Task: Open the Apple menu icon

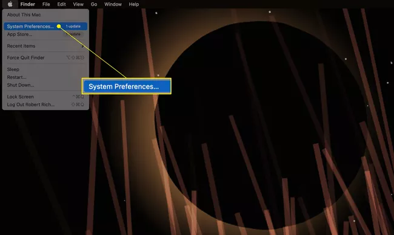Action: click(10, 4)
